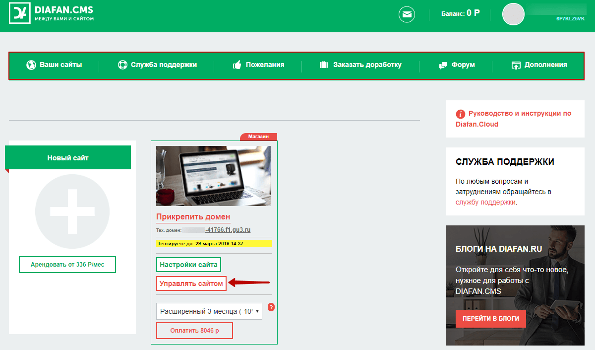
Task: Click the laptop site preview thumbnail
Action: click(x=214, y=176)
